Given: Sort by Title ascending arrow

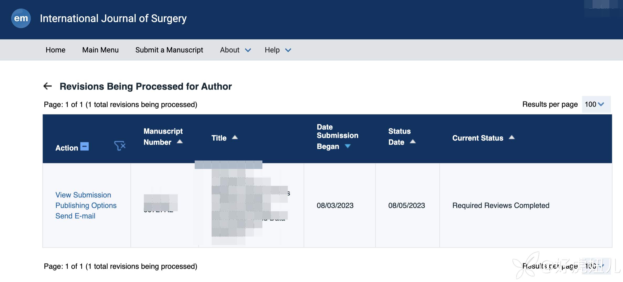Looking at the screenshot, I should click(x=235, y=137).
